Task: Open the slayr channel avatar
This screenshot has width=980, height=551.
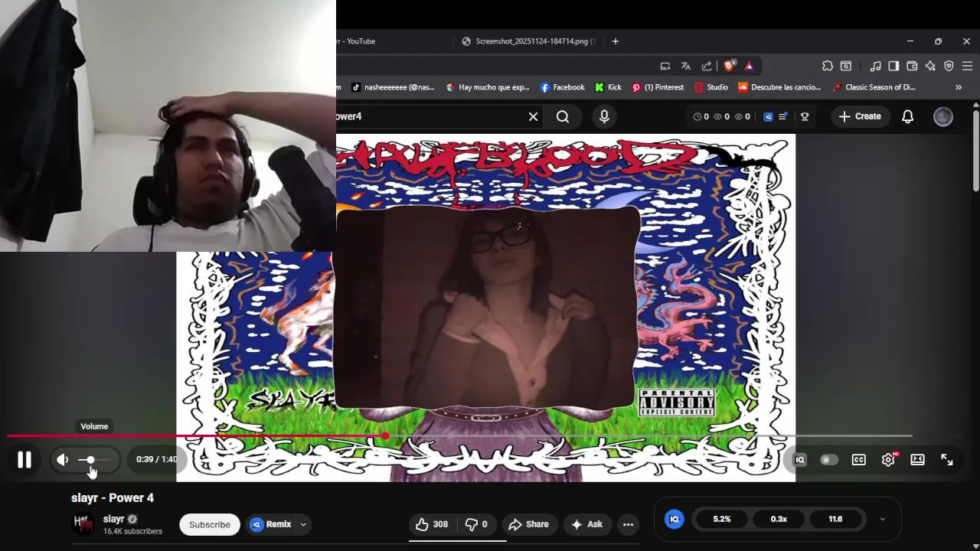Action: coord(83,523)
